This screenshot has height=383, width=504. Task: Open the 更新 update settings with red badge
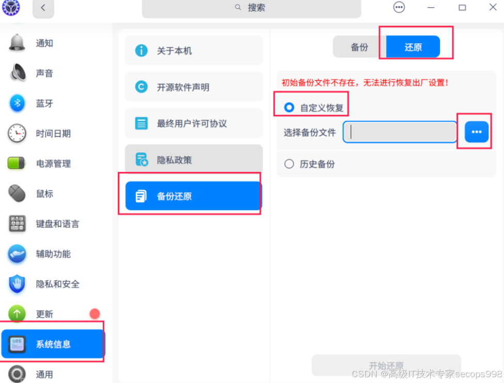coord(44,314)
